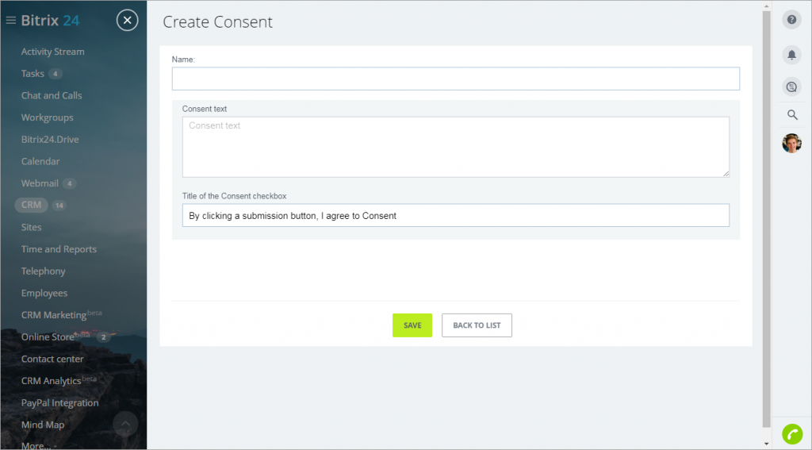Click the Consent text area resize handle

click(x=726, y=174)
